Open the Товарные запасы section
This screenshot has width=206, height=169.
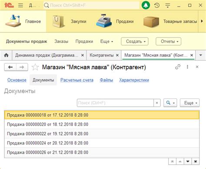click(170, 21)
